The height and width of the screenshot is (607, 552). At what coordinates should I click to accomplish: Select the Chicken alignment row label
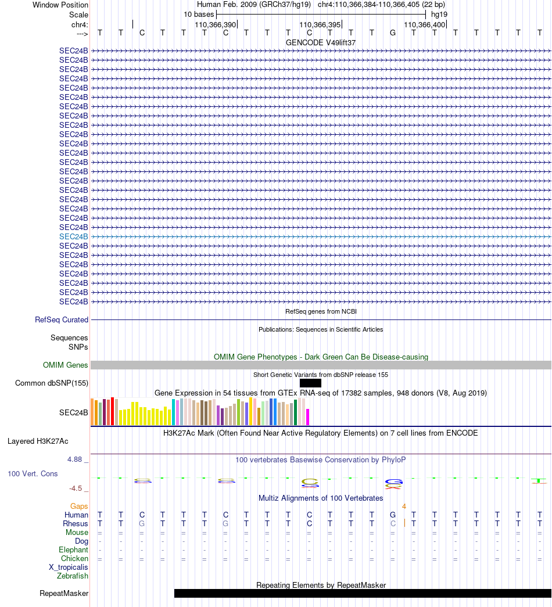(75, 559)
